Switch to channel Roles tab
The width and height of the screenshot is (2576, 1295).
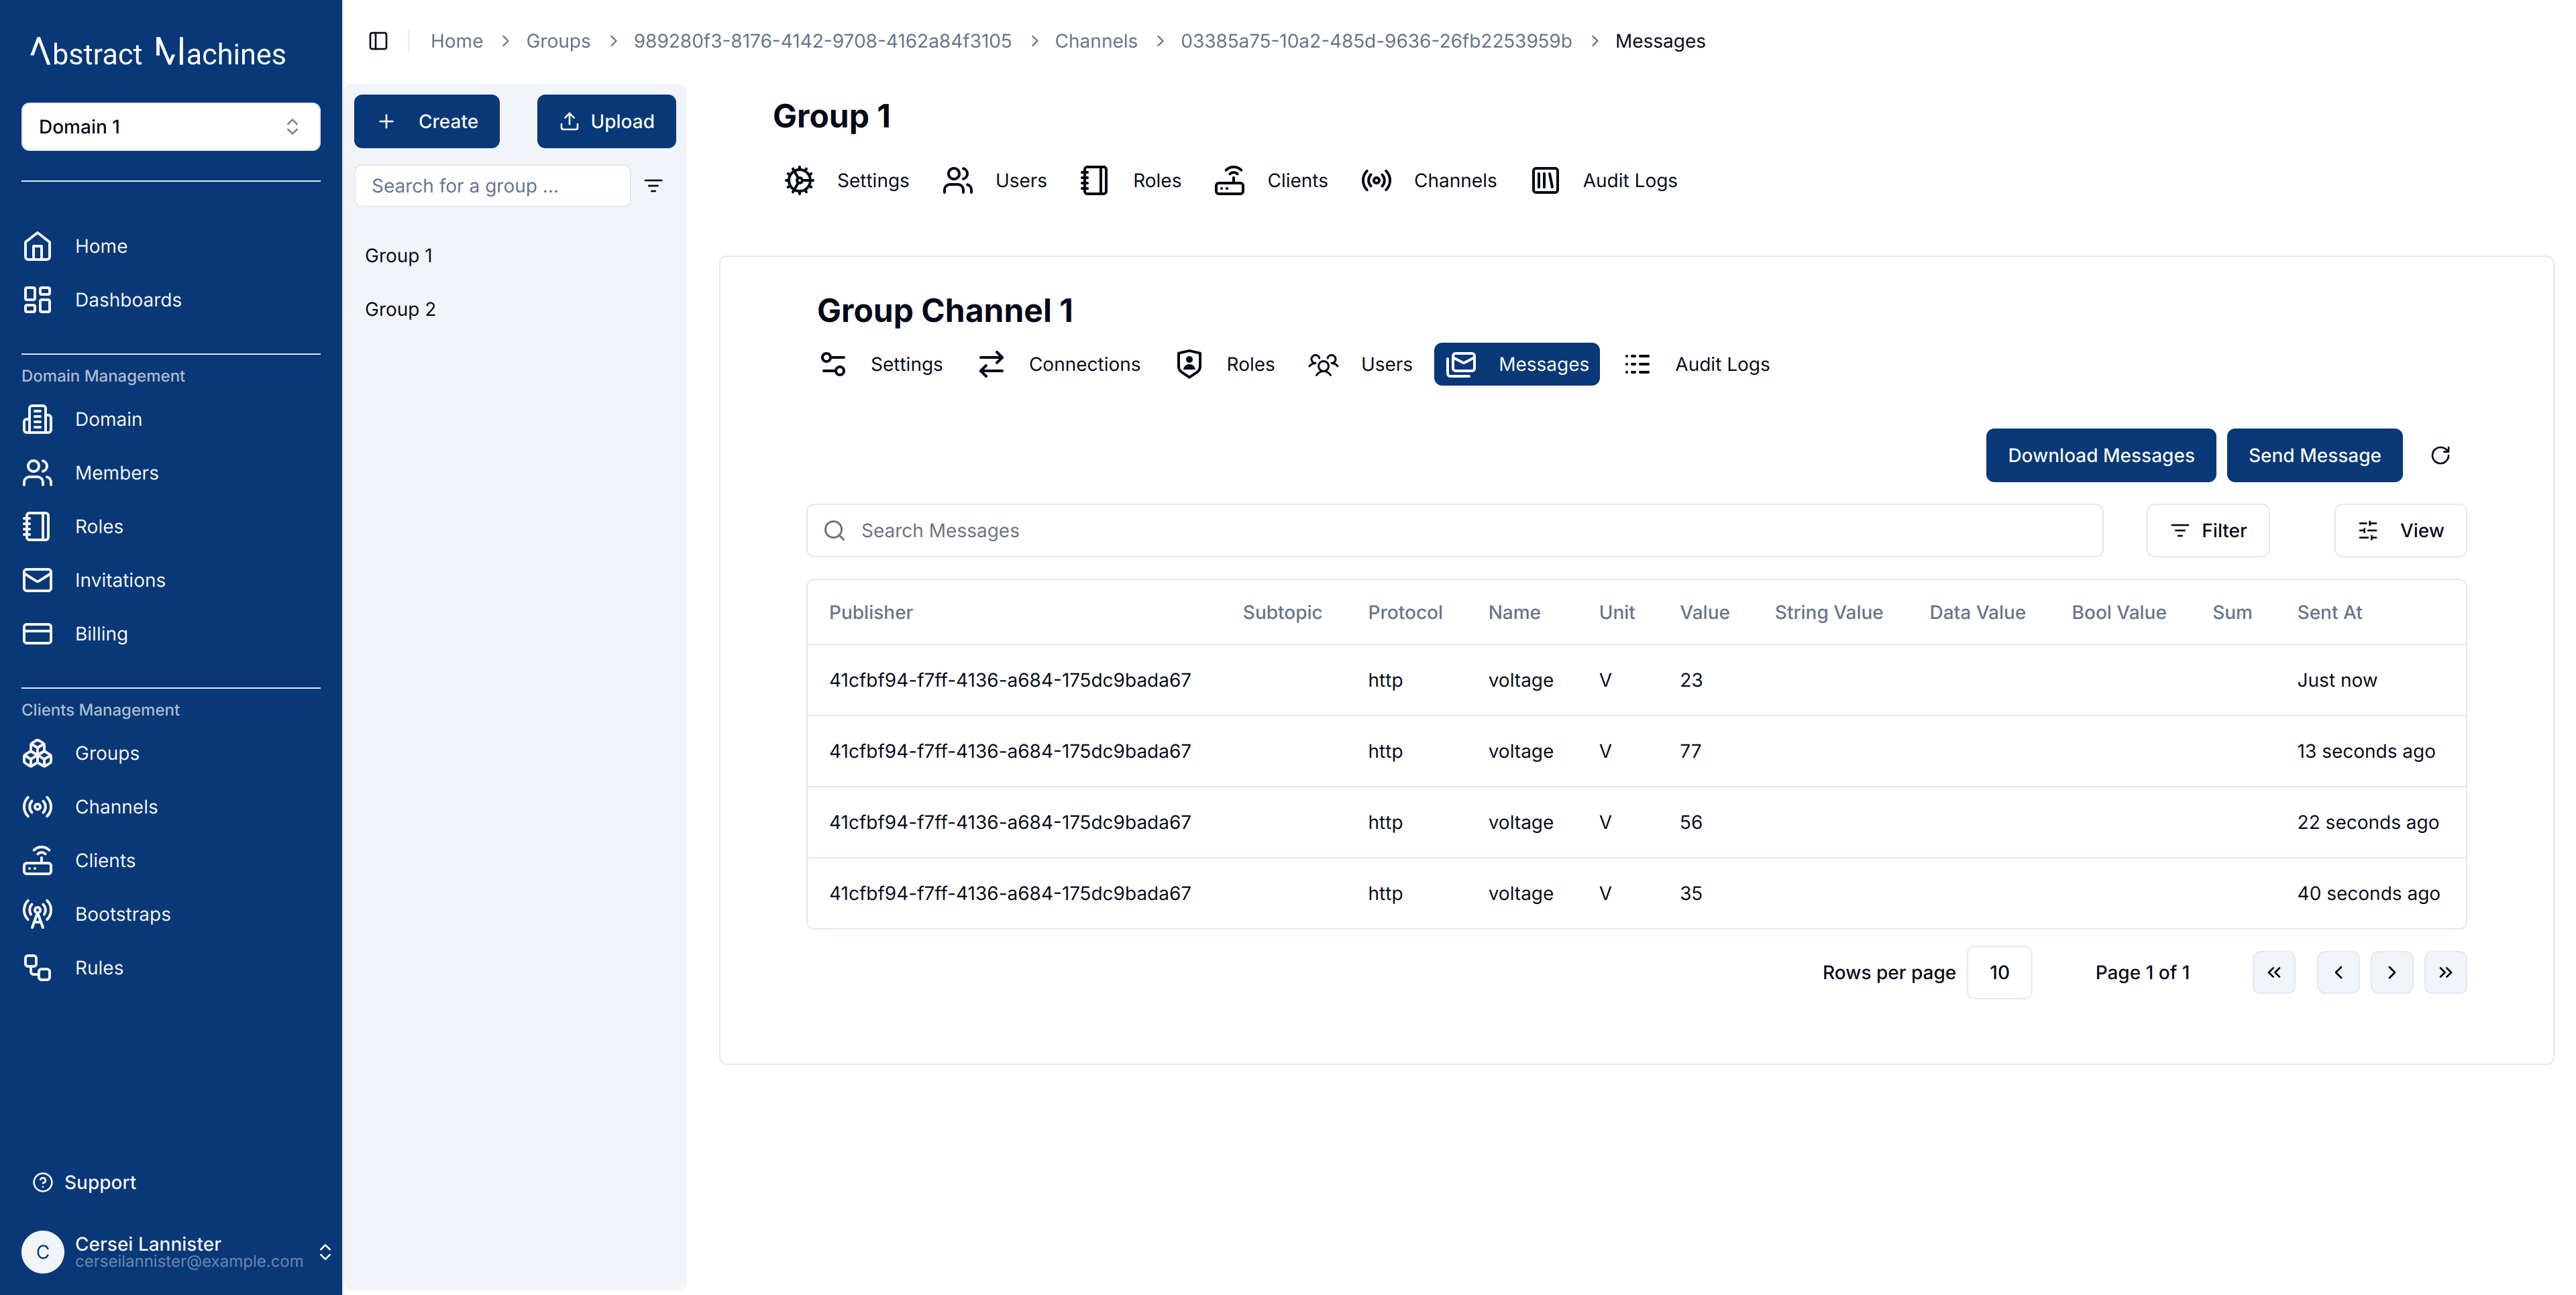pyautogui.click(x=1225, y=364)
